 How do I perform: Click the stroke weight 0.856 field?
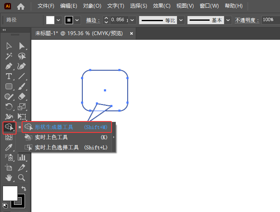[x=119, y=20]
